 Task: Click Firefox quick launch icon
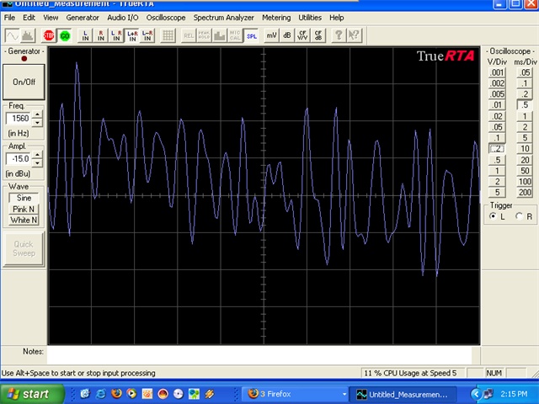[116, 394]
